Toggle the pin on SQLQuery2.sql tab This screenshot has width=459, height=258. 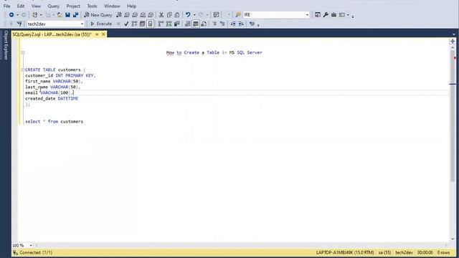pyautogui.click(x=97, y=34)
